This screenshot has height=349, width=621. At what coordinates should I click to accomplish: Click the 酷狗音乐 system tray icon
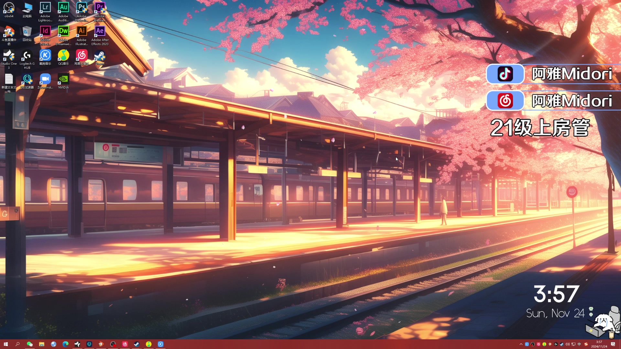pyautogui.click(x=527, y=344)
